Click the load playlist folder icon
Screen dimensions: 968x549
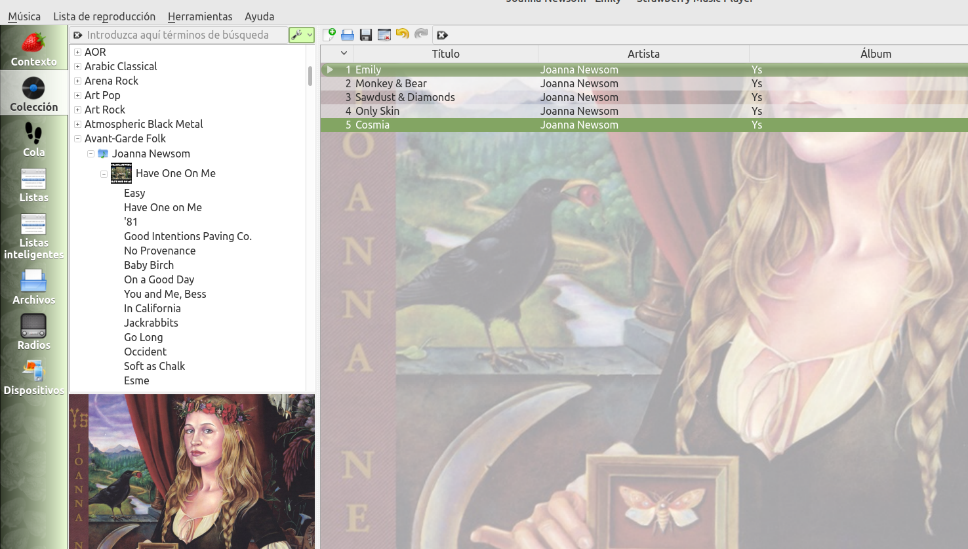point(348,35)
